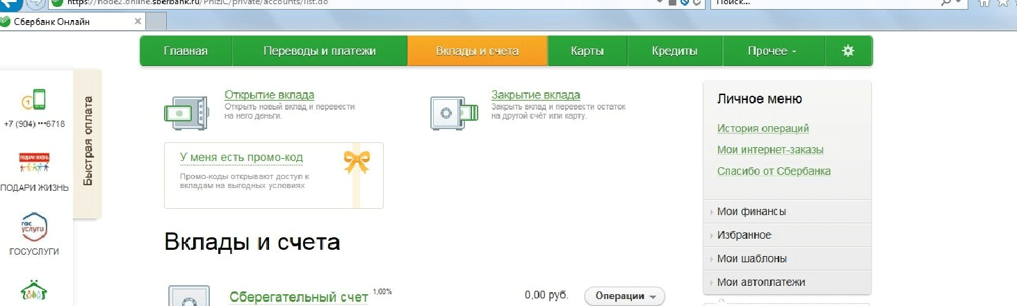Click the Личное меню heading
The height and width of the screenshot is (306, 1017).
click(x=759, y=99)
